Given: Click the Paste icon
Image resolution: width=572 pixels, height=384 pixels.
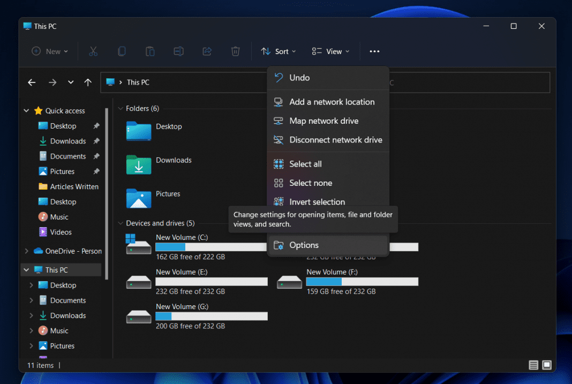Looking at the screenshot, I should (150, 51).
